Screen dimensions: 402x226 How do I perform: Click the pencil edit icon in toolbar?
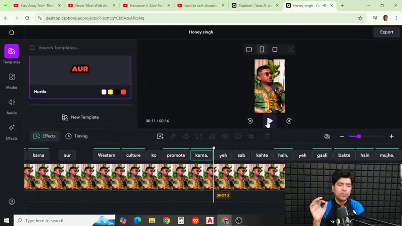173,137
